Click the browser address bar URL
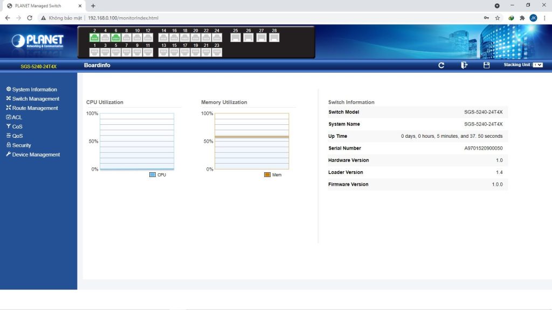 [123, 18]
